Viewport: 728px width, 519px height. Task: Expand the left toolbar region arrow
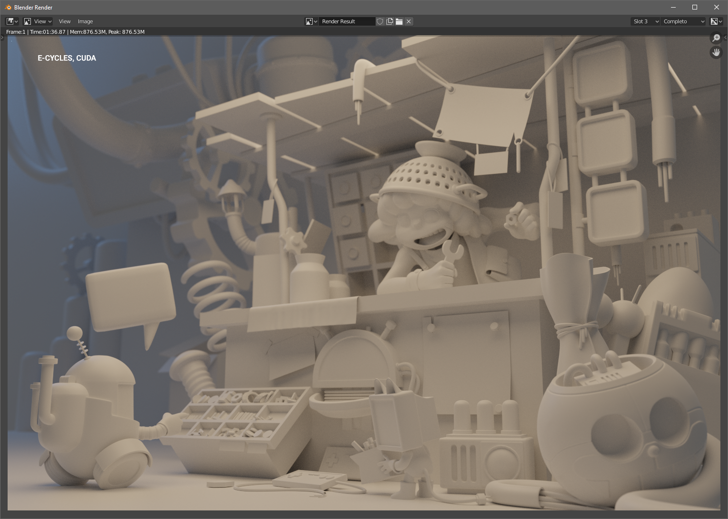2,38
